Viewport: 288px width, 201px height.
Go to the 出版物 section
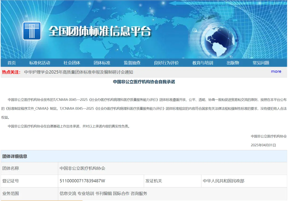tap(233, 63)
